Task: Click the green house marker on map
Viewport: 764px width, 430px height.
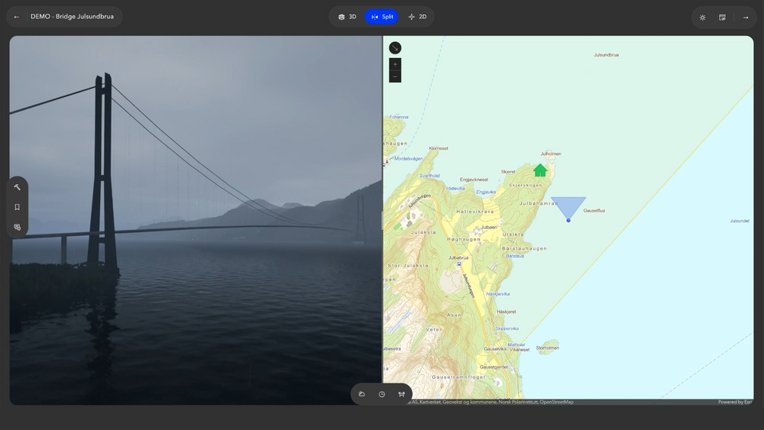Action: pyautogui.click(x=540, y=170)
